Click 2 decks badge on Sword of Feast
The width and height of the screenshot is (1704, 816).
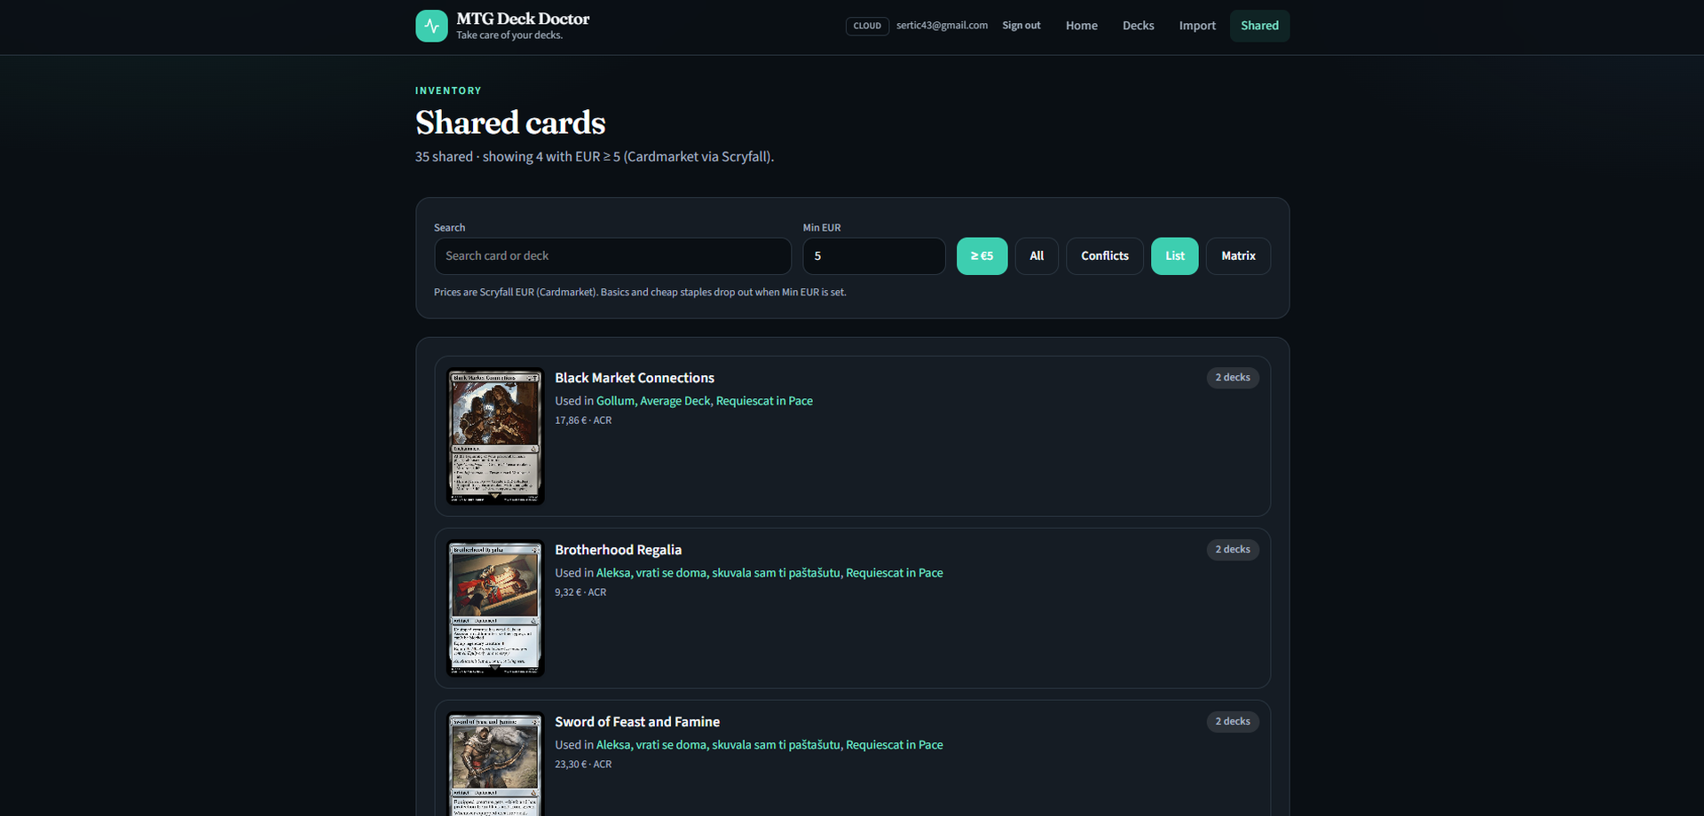[x=1233, y=722]
